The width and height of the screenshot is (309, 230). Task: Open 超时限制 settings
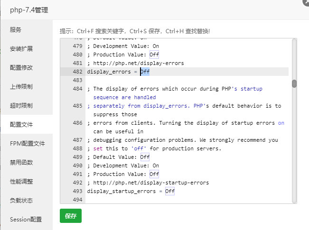coord(21,106)
